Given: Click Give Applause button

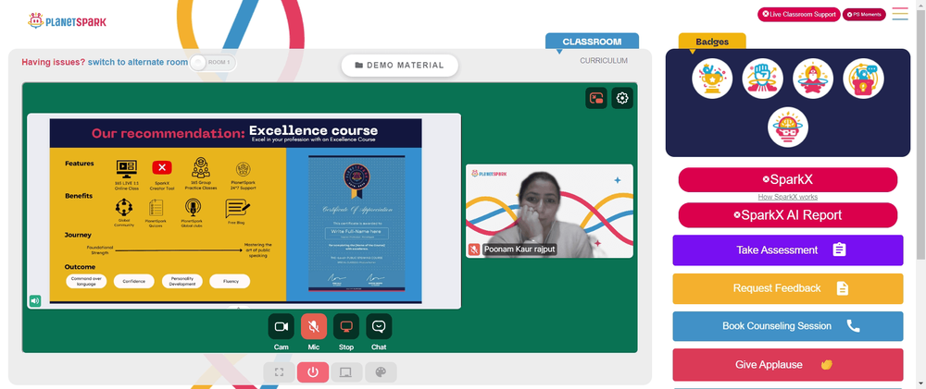Looking at the screenshot, I should pos(788,364).
